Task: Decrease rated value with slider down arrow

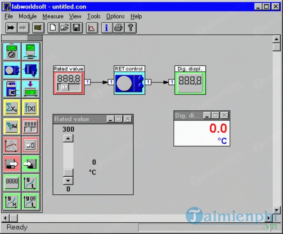Action: coord(68,180)
